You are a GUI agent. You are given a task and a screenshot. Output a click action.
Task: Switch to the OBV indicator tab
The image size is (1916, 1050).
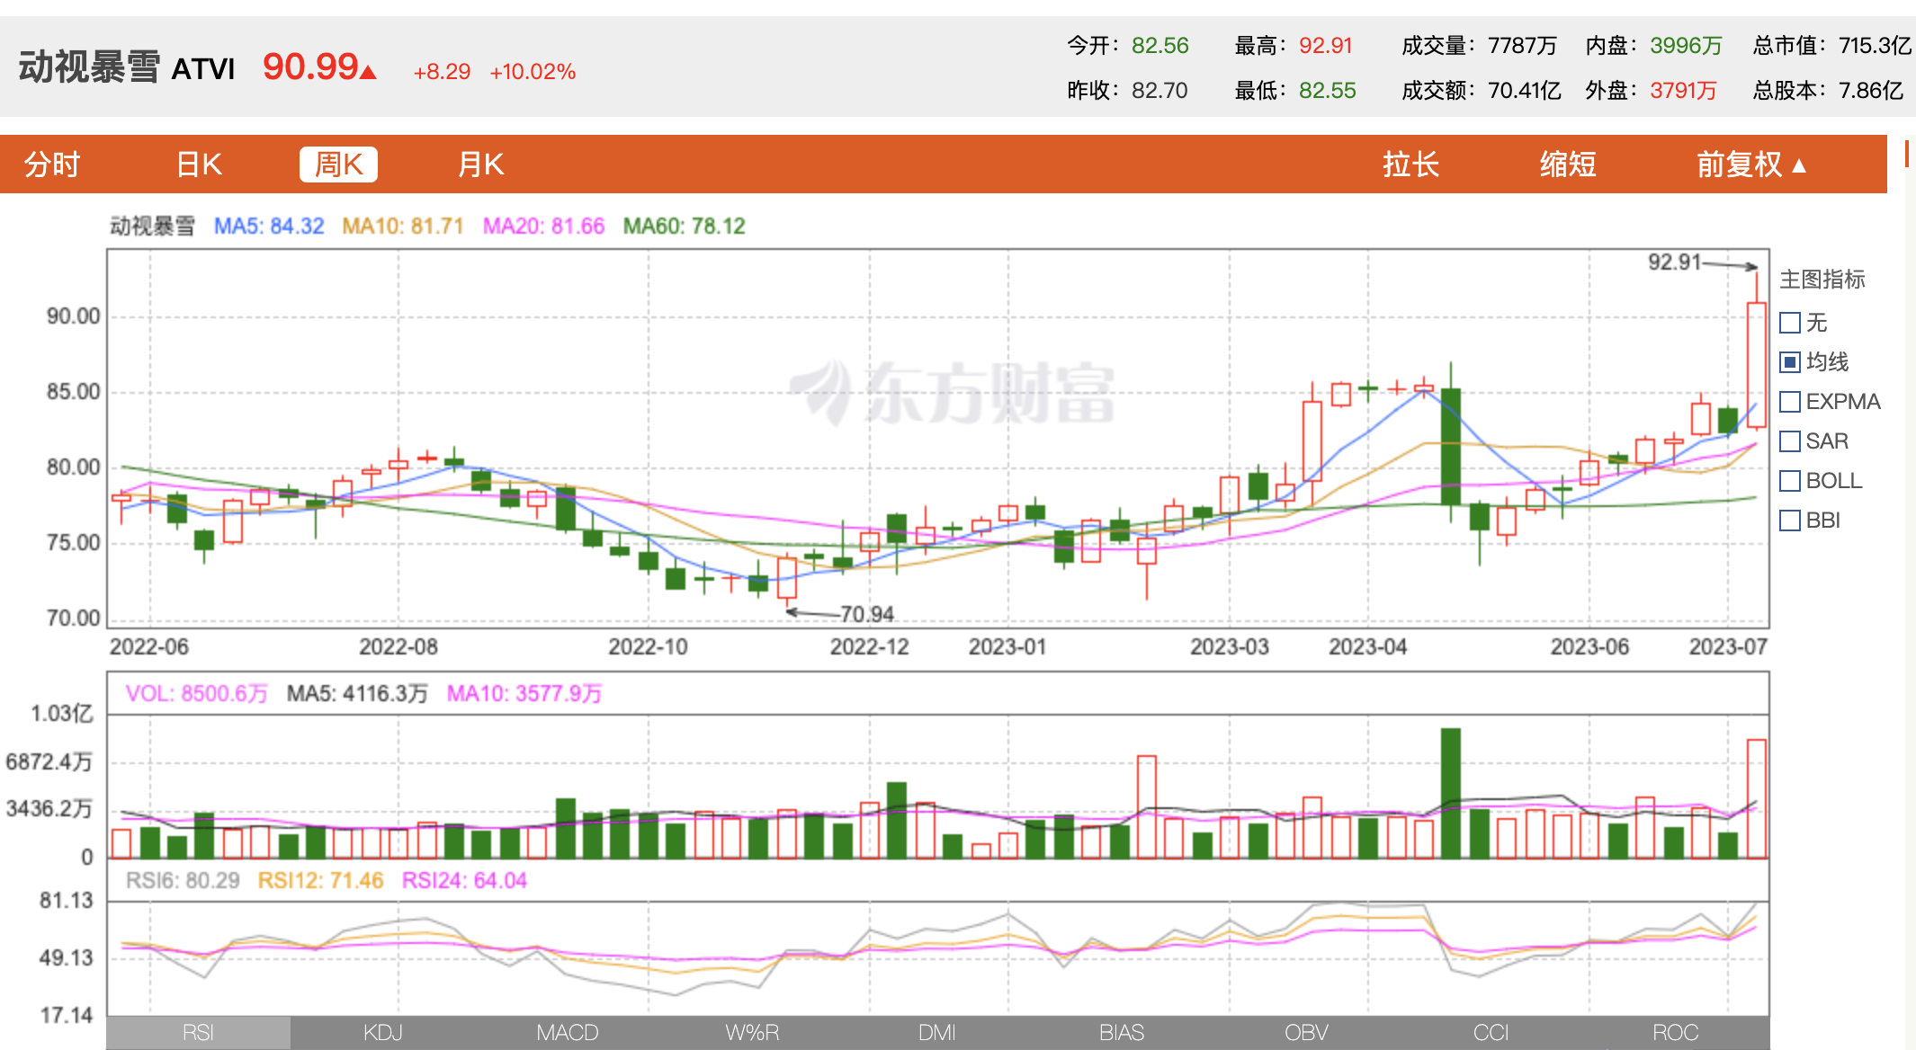(x=1306, y=1033)
